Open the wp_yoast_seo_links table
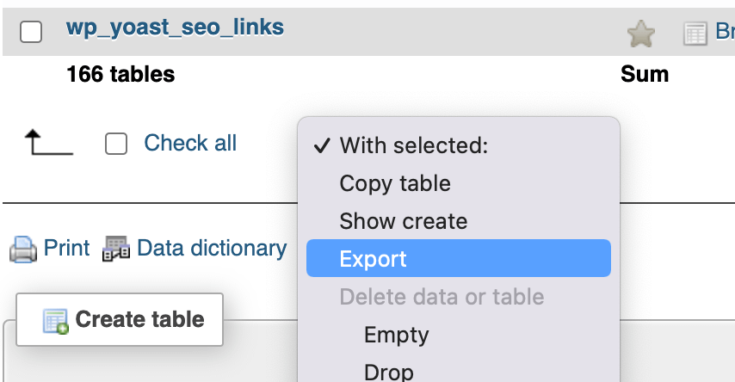This screenshot has height=382, width=735. point(175,28)
